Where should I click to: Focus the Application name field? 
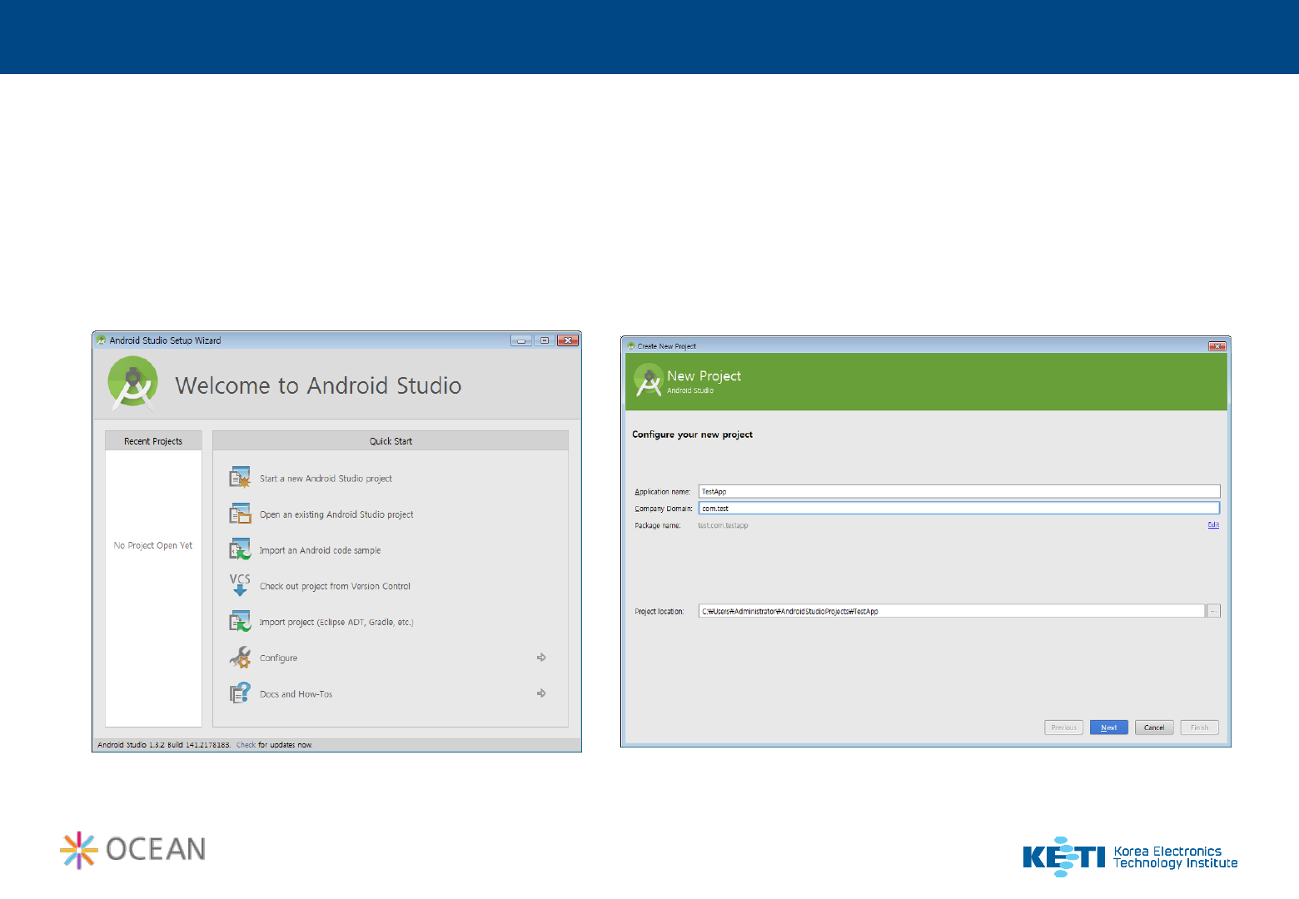[x=959, y=491]
